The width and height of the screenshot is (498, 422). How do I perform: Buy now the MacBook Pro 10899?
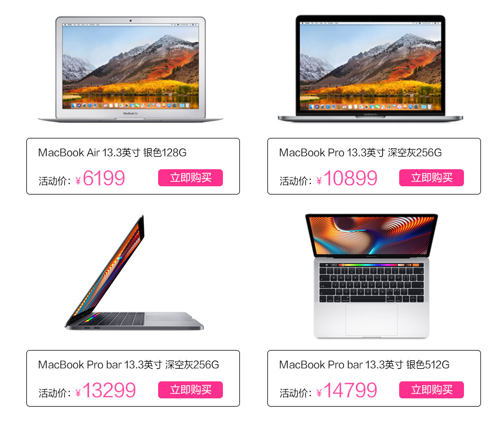coord(432,177)
